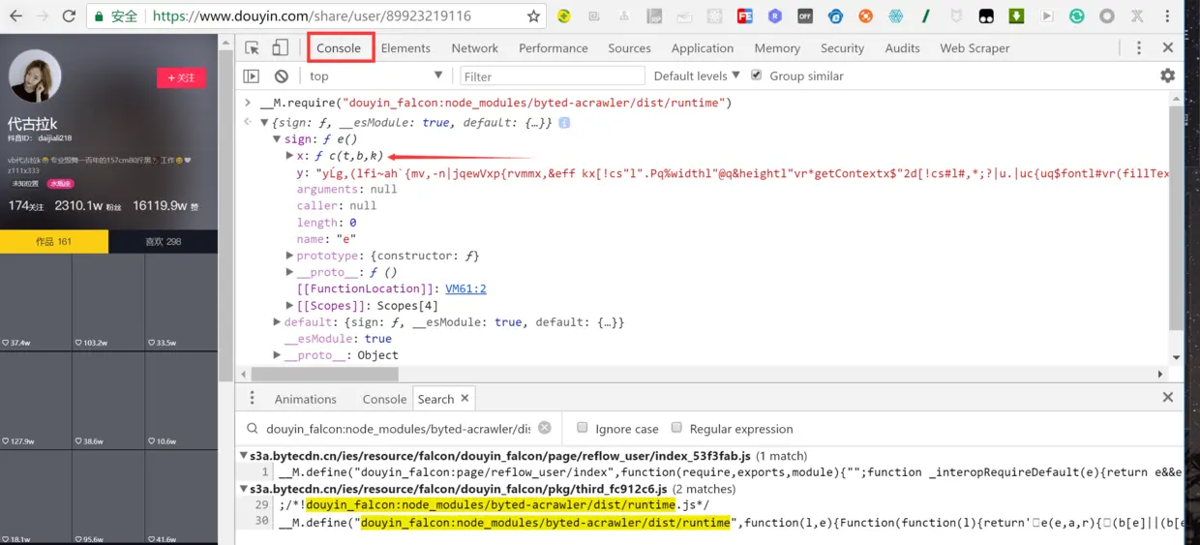Toggle the Group similar checkbox
Viewport: 1200px width, 545px height.
point(757,76)
